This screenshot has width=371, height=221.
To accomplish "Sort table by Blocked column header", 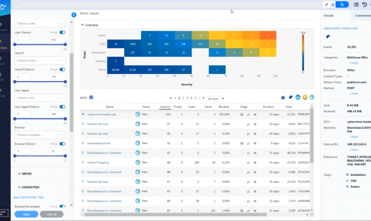I will (224, 107).
